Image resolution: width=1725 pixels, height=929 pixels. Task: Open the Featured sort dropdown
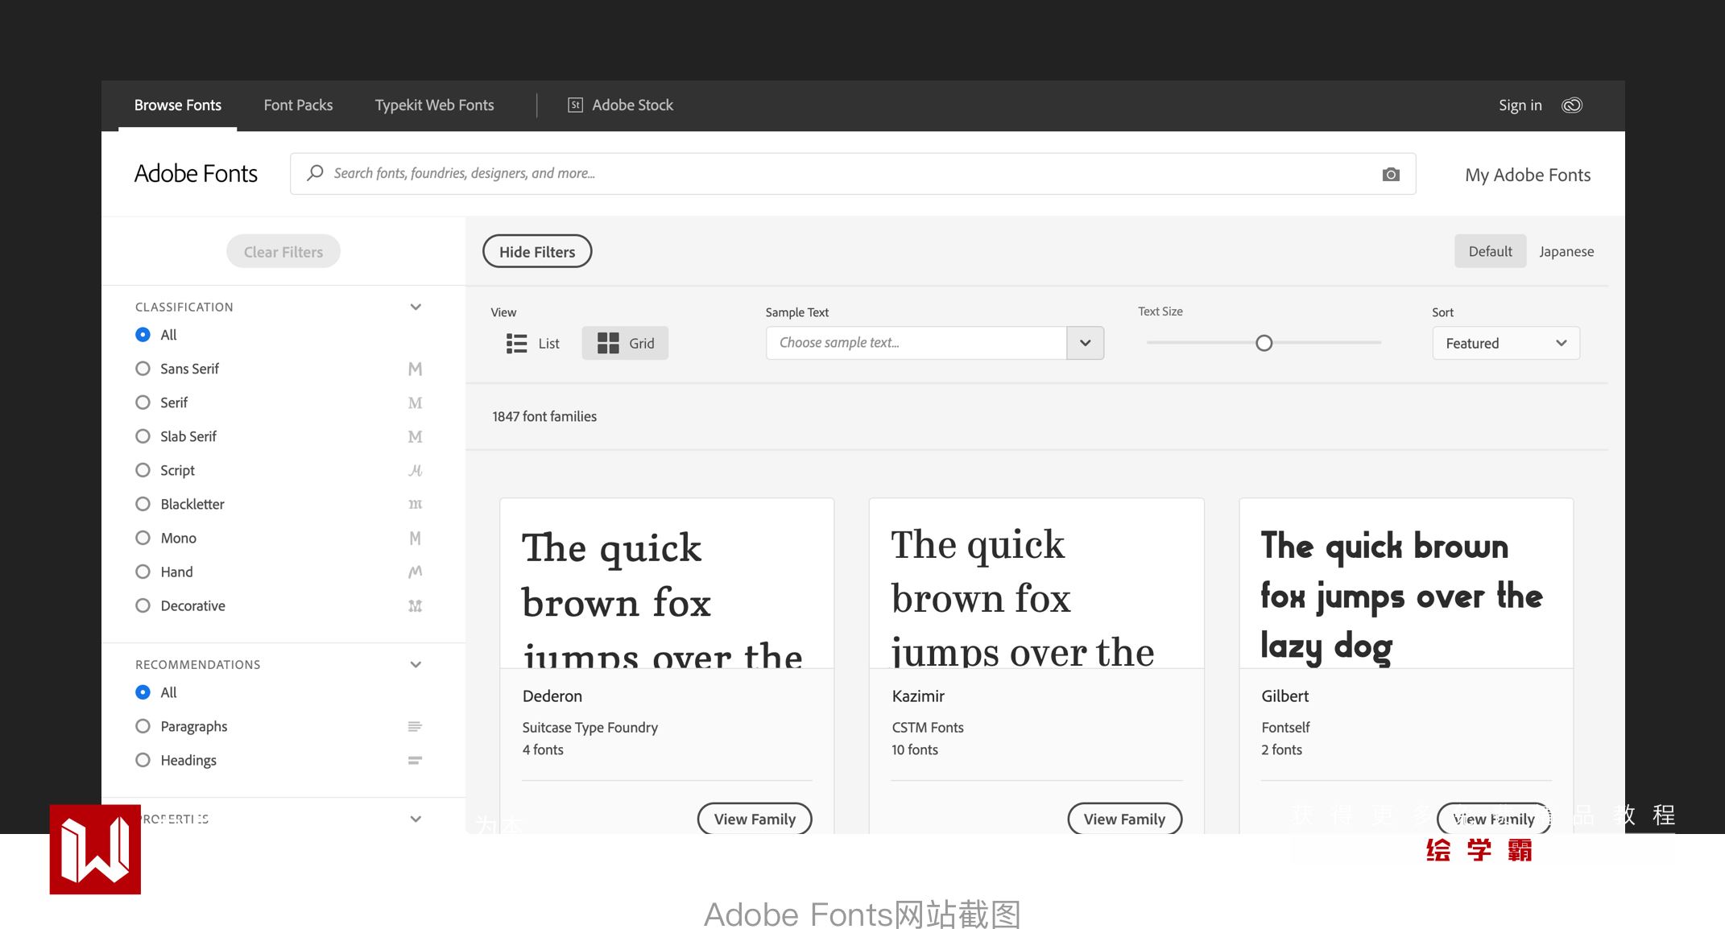click(x=1505, y=344)
